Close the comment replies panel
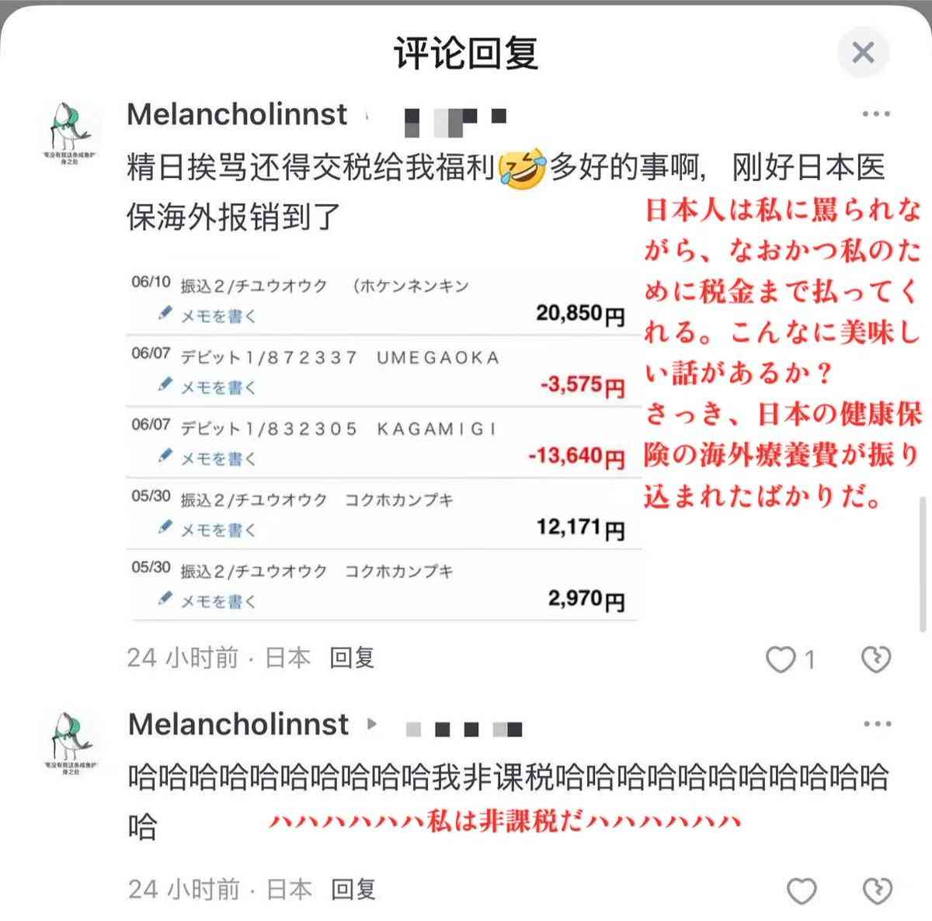The height and width of the screenshot is (921, 932). tap(863, 53)
